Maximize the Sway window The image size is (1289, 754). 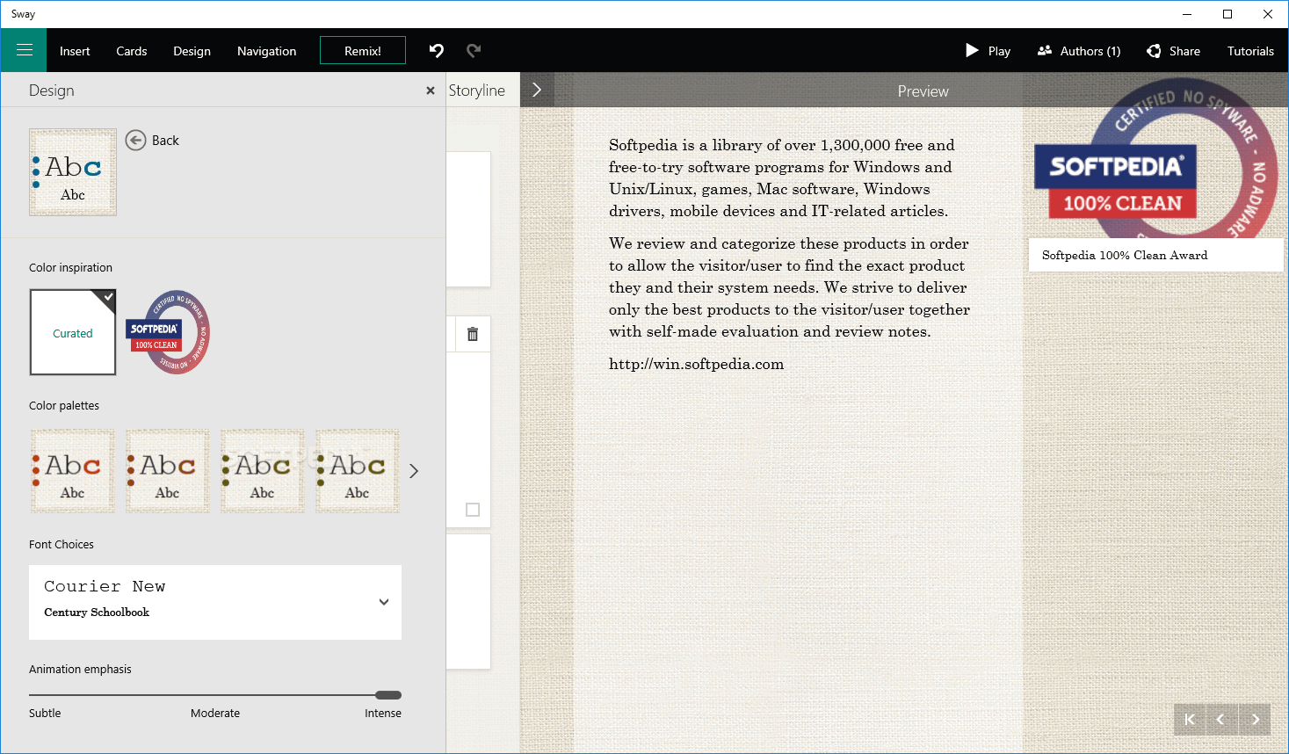[1227, 14]
